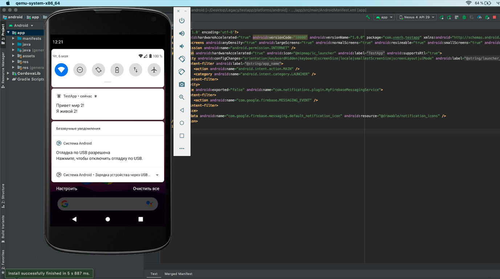Viewport: 500px width, 279px height.
Task: Click the emulator power button icon
Action: [182, 21]
